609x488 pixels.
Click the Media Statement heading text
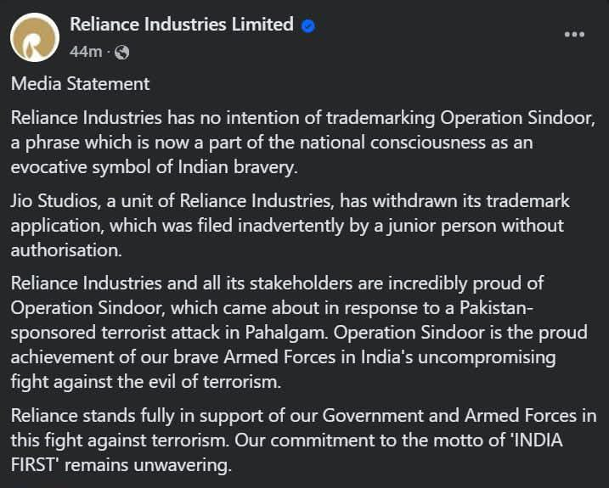click(80, 83)
